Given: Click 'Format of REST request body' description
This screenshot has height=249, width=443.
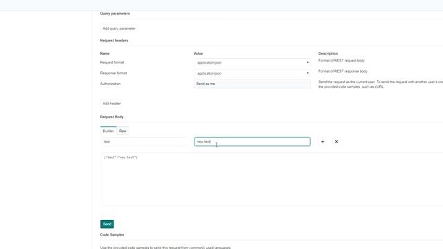Looking at the screenshot, I should coord(341,61).
